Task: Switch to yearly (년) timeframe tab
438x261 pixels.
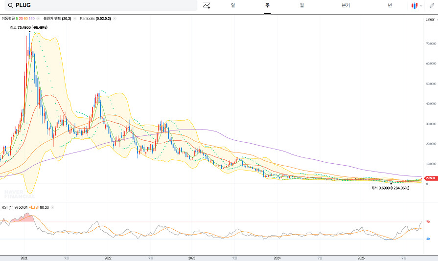Action: (390, 5)
